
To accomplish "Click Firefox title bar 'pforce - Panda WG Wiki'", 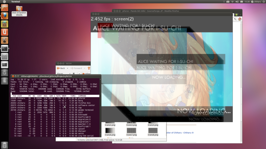I will 151,11.
